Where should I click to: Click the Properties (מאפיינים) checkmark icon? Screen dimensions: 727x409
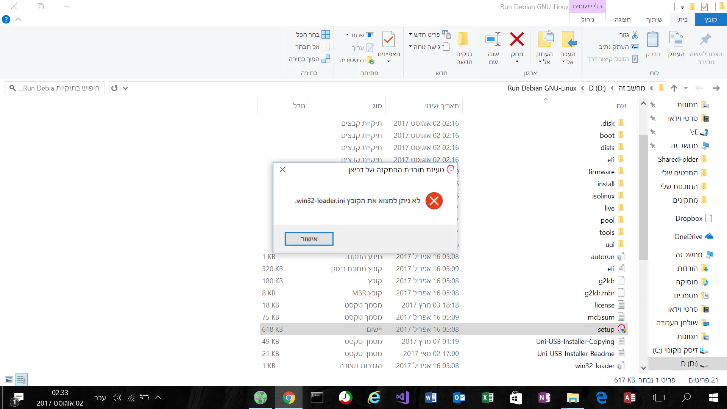pos(388,40)
